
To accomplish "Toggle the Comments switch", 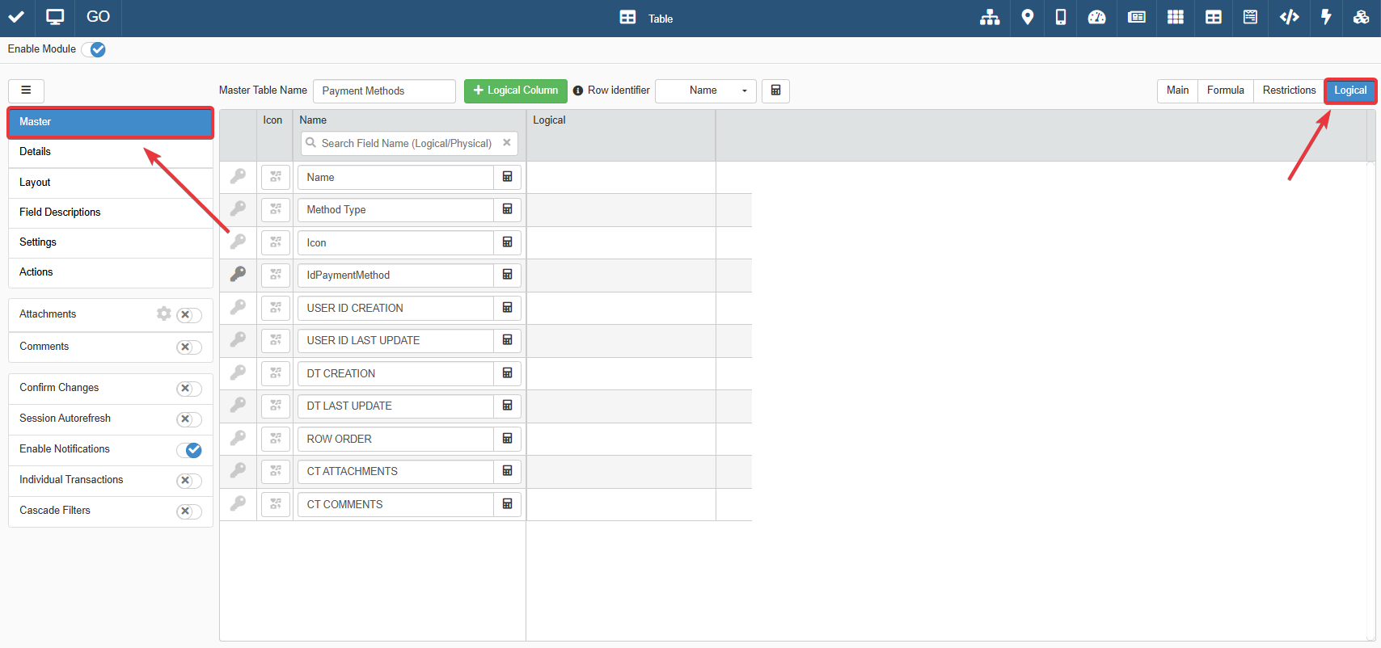I will [189, 347].
